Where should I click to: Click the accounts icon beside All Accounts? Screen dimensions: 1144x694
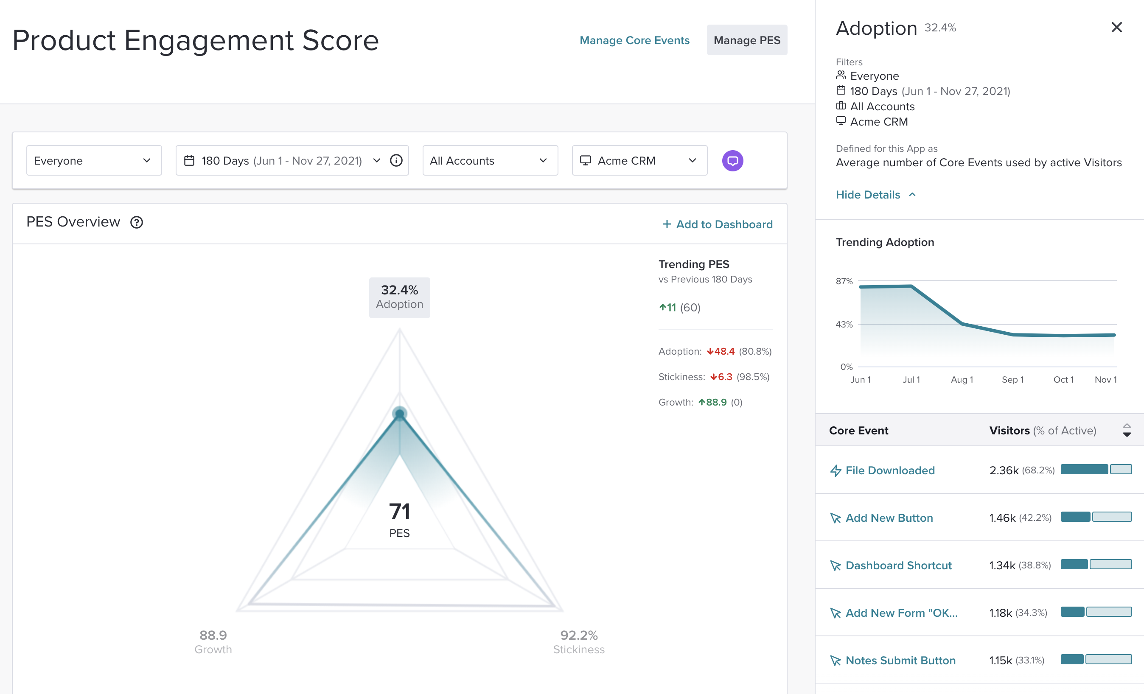pos(841,105)
